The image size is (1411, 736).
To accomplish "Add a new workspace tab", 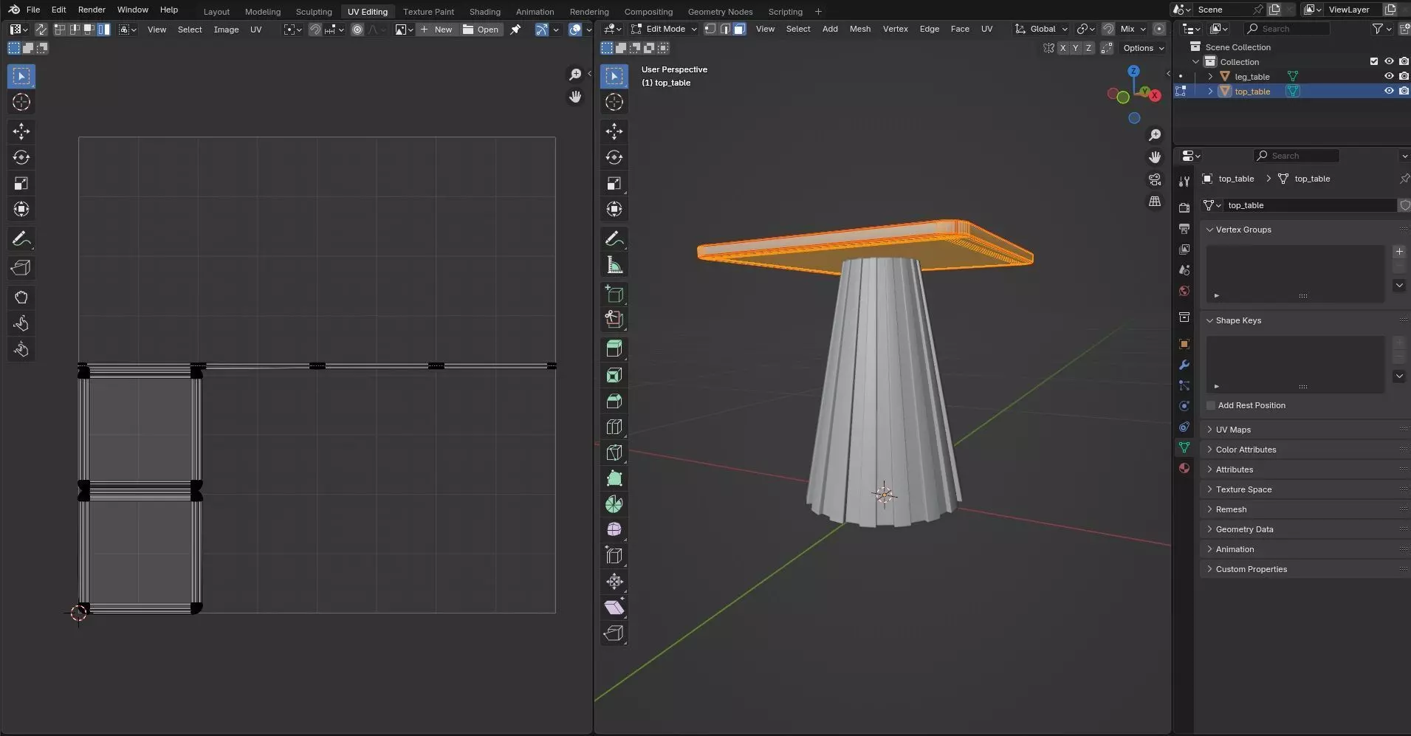I will [818, 11].
